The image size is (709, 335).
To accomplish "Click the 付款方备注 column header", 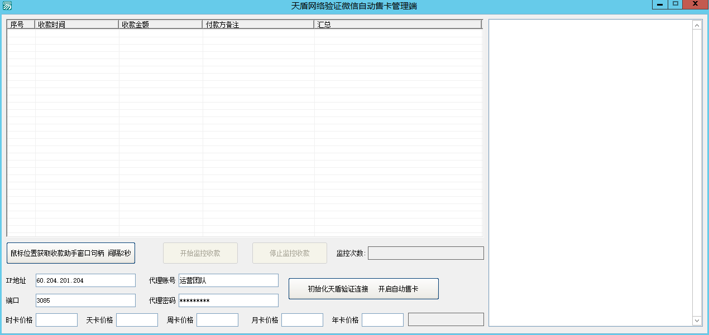I will (x=258, y=25).
